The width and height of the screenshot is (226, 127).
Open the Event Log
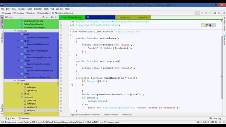(215, 119)
